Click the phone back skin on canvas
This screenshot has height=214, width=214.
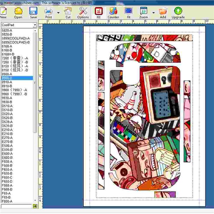145,128
